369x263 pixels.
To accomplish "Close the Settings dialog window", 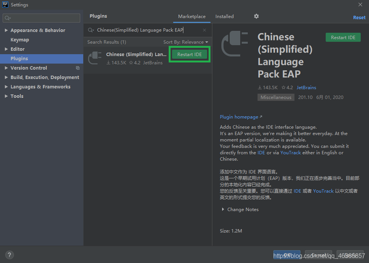I will (360, 5).
